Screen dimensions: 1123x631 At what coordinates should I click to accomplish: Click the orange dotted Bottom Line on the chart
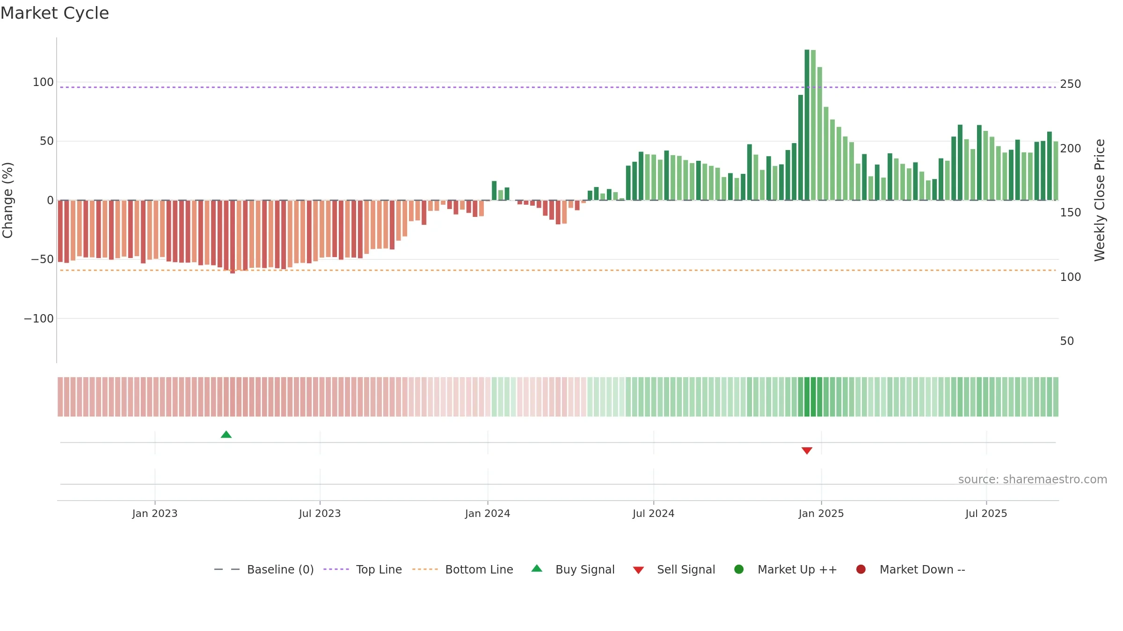click(558, 270)
